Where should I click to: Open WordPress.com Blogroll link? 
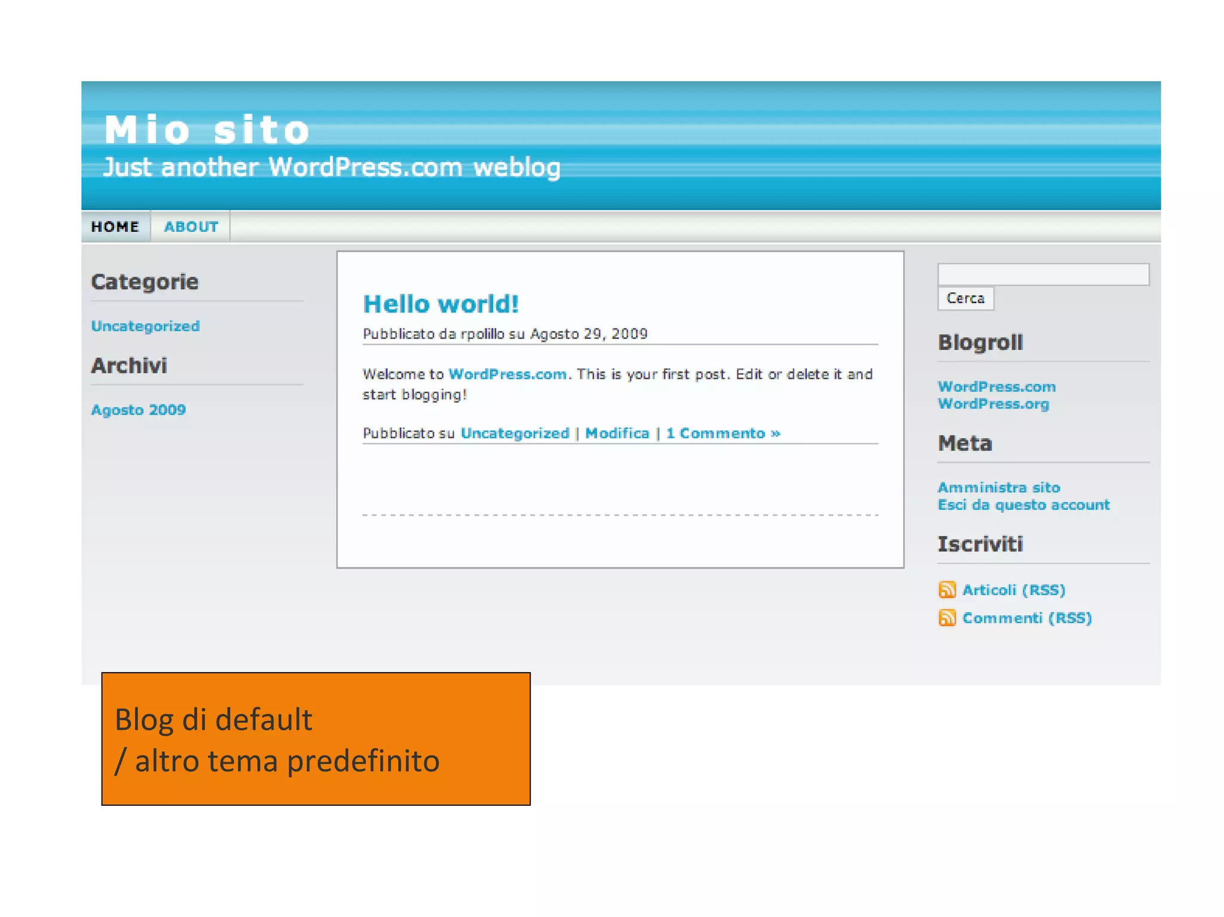tap(996, 387)
